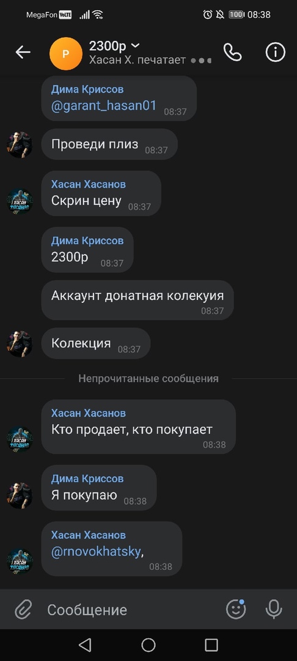This screenshot has width=297, height=661.
Task: Open the @rnovokhatsky mention link
Action: pos(96,552)
